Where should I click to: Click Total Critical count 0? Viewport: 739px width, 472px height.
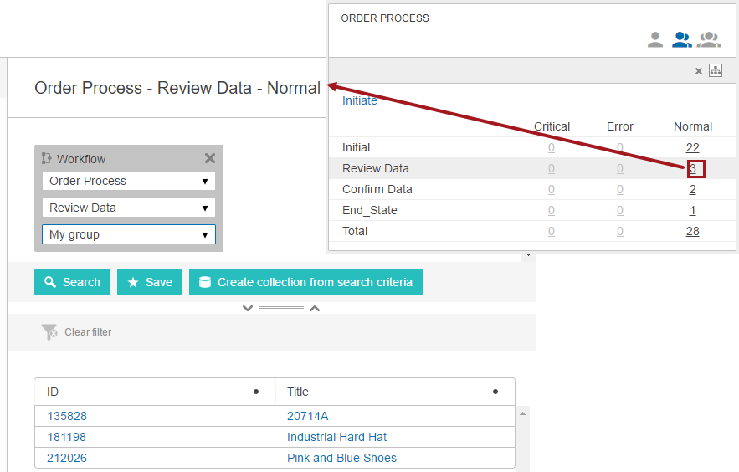pyautogui.click(x=552, y=231)
